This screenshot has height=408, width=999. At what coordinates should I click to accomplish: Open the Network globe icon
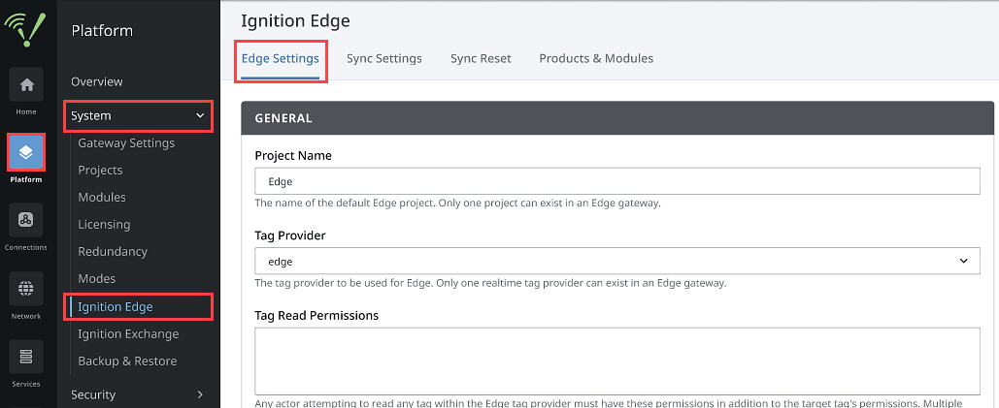[x=26, y=289]
